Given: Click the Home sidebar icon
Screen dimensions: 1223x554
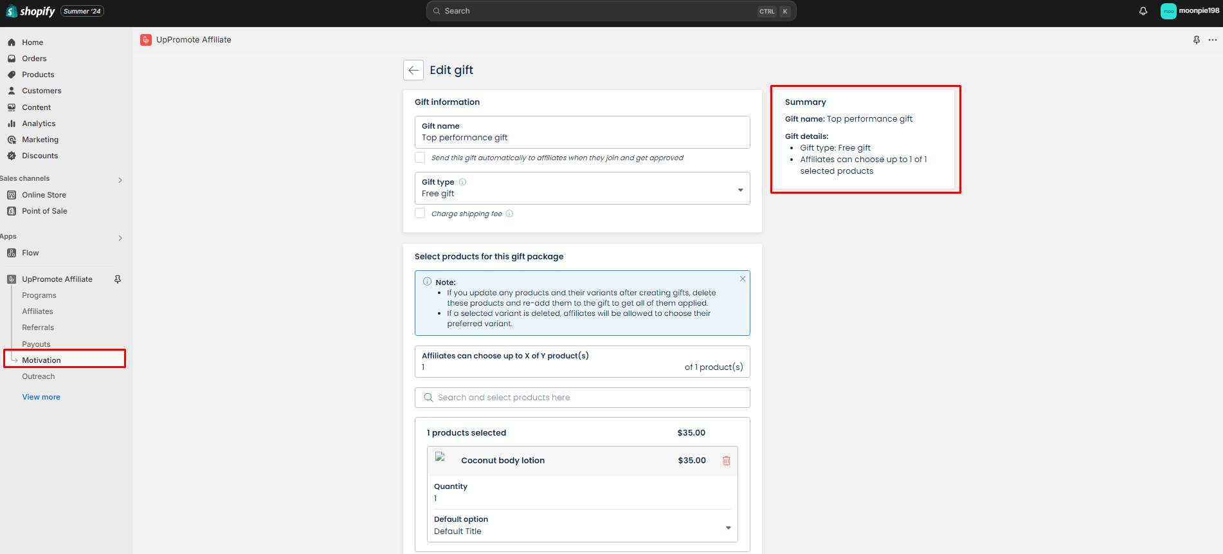Looking at the screenshot, I should coord(12,42).
